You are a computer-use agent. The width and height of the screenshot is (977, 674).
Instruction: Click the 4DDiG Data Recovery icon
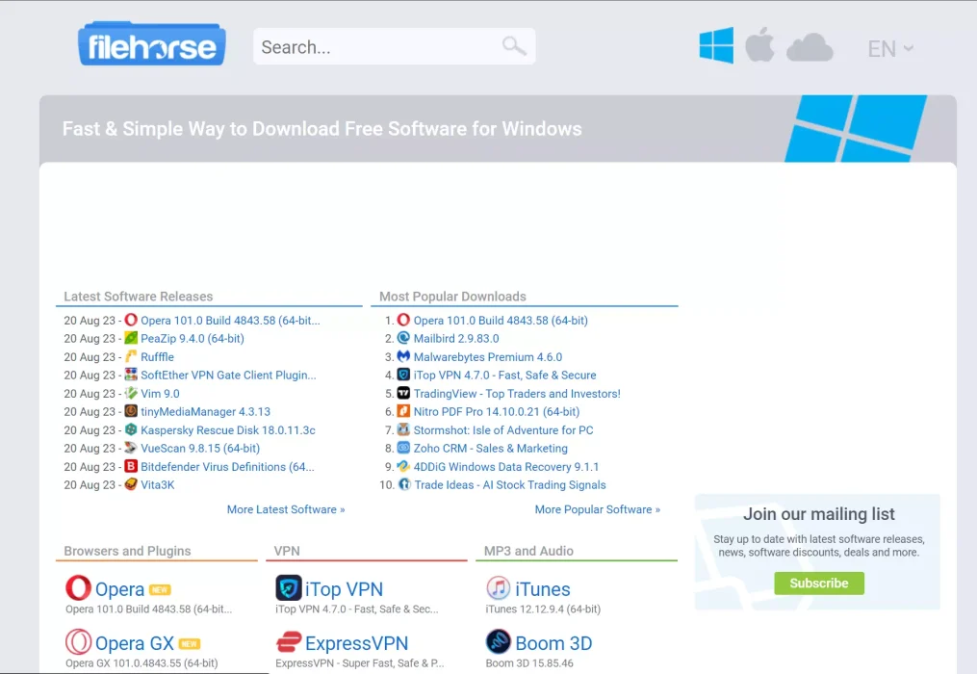[x=403, y=466]
